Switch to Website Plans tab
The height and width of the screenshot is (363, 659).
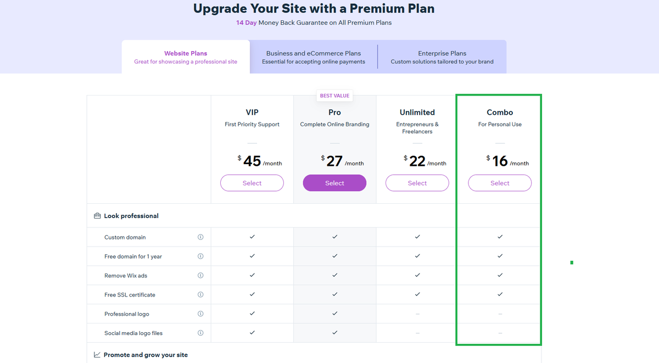click(186, 57)
